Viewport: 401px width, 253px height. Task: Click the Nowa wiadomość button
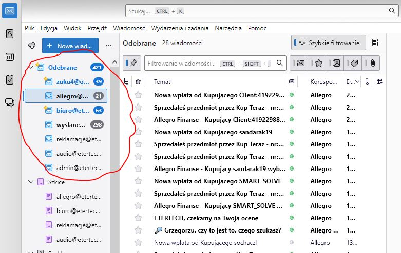coord(70,46)
